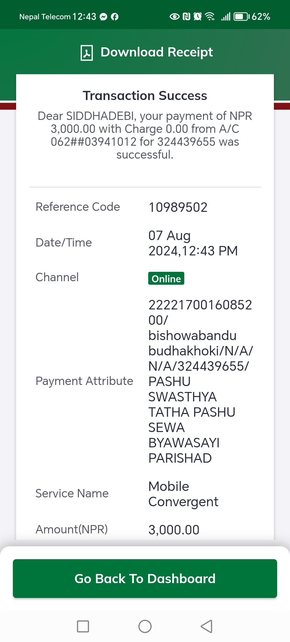Tap the Mobile Convergent service name
The image size is (290, 642).
click(183, 494)
